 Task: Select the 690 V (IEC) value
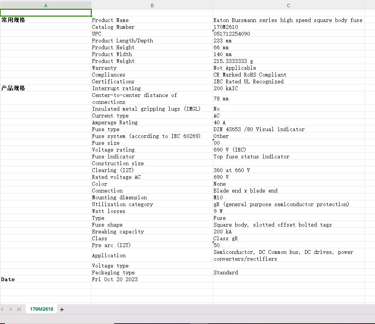288,149
